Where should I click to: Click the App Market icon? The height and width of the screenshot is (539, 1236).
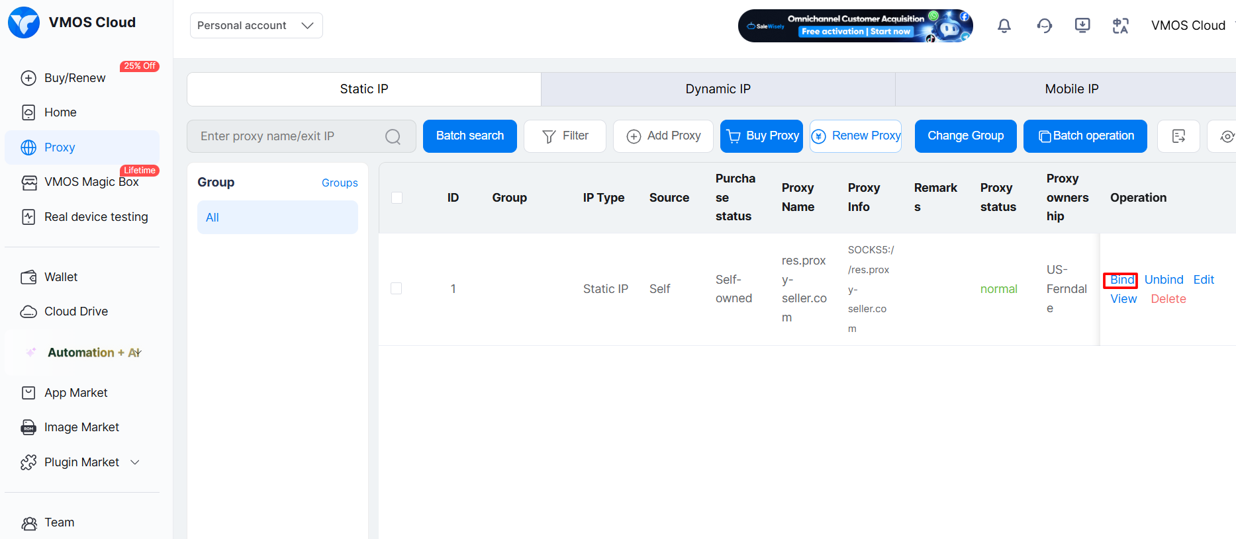pos(28,393)
